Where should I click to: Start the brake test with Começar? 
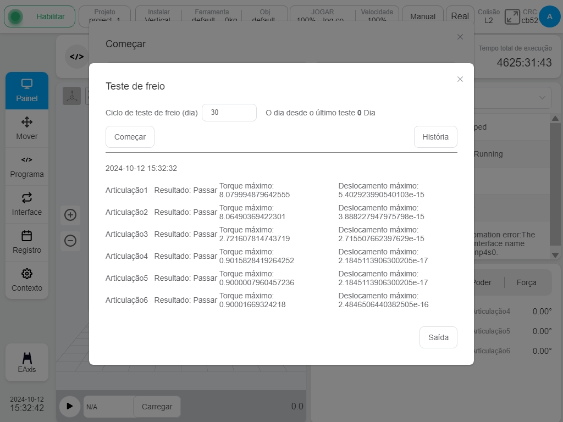[130, 137]
